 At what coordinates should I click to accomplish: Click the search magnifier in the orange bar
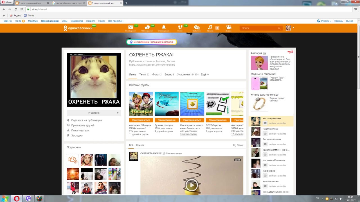[x=279, y=28]
